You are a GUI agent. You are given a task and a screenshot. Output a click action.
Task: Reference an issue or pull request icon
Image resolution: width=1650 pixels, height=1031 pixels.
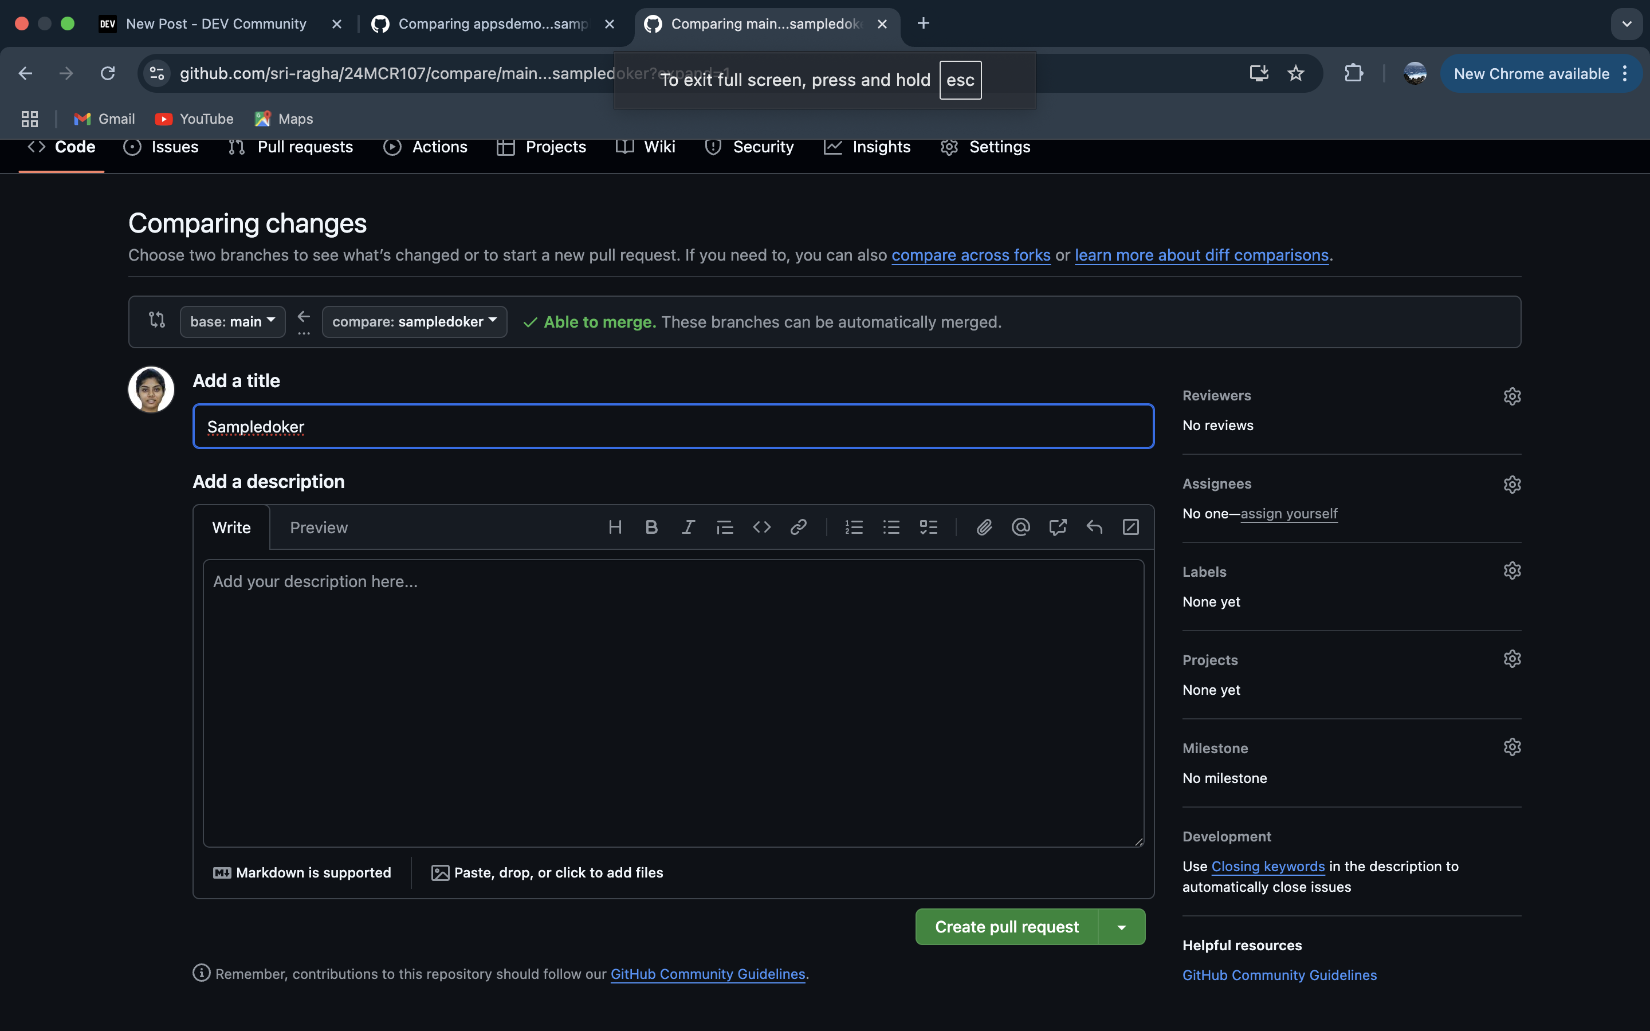[1058, 527]
